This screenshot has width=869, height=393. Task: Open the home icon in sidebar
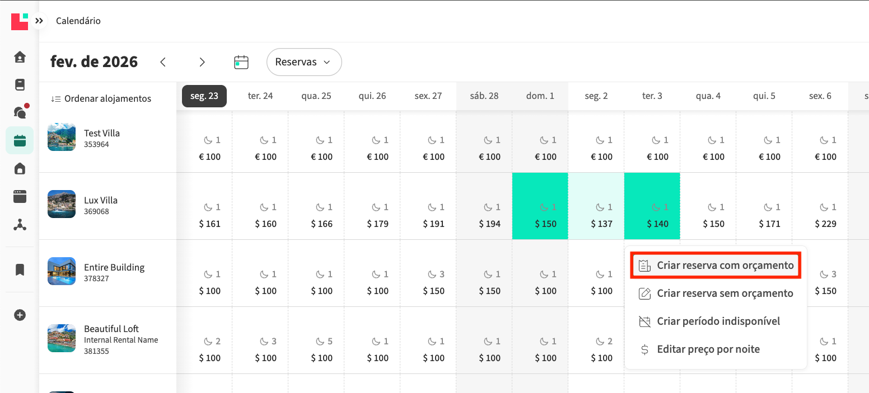coord(20,56)
